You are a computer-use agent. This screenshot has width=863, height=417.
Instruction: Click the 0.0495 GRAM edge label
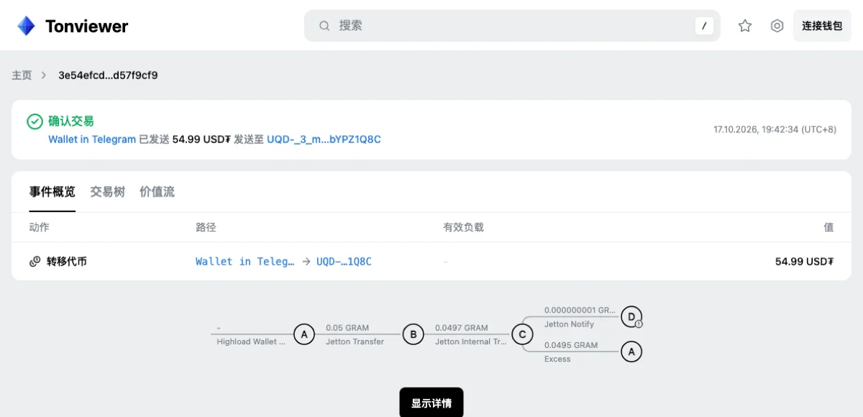571,345
